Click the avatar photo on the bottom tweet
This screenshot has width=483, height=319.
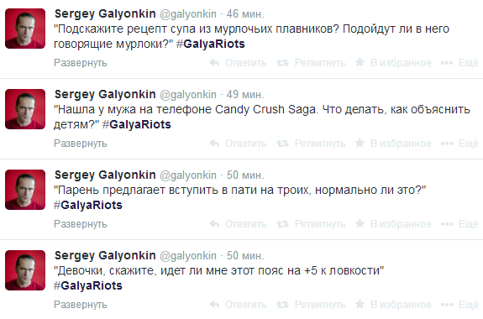[25, 270]
